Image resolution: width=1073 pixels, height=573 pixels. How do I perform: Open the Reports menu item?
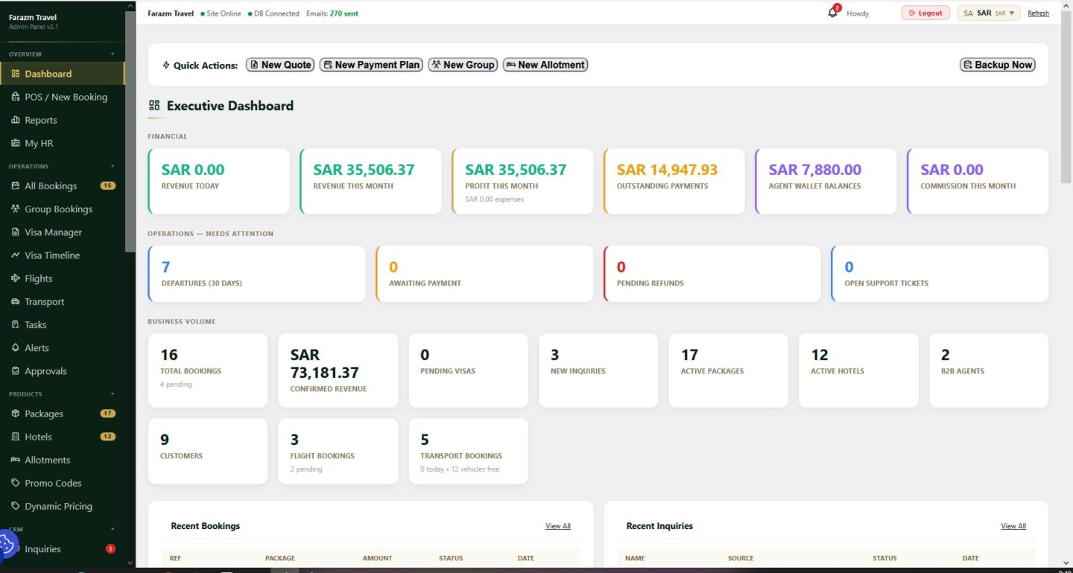click(63, 120)
